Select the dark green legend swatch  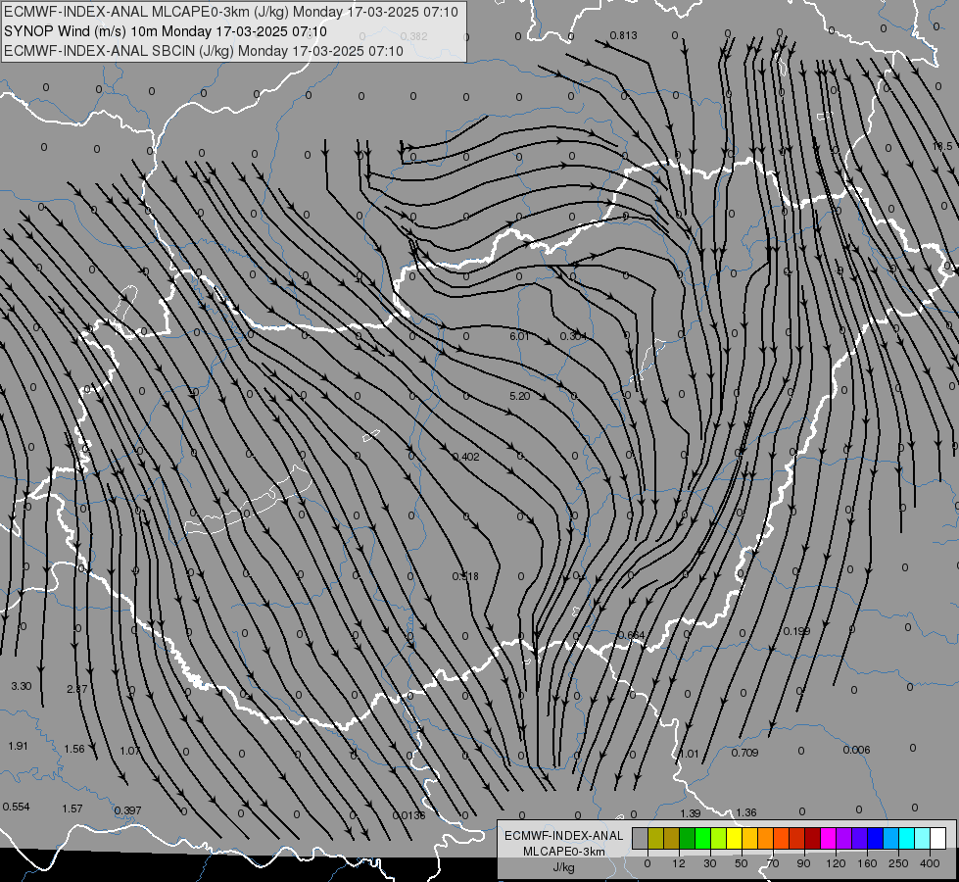click(x=687, y=838)
